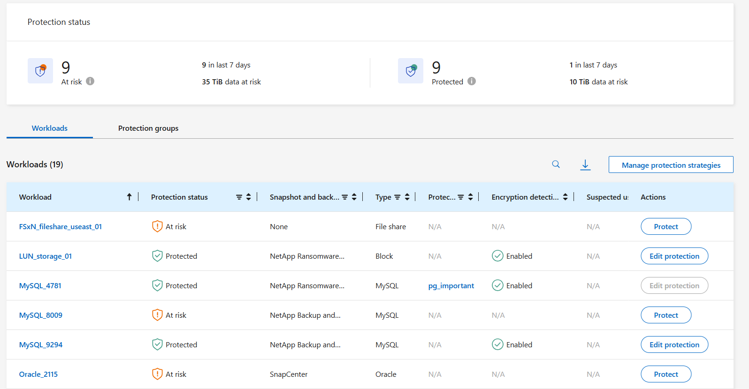Open Protection status column filter
Screen dimensions: 749x389
tap(239, 197)
